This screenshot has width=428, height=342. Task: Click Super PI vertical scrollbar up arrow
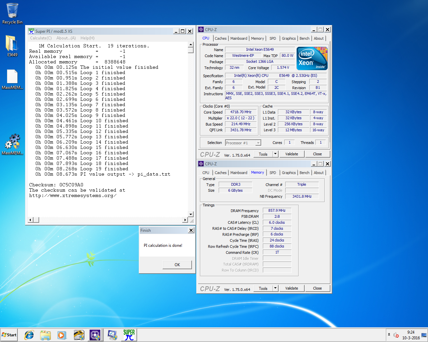[x=191, y=45]
